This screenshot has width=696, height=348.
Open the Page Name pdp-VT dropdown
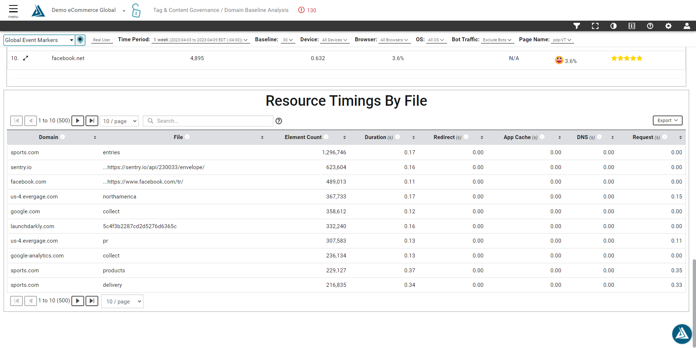coord(562,40)
